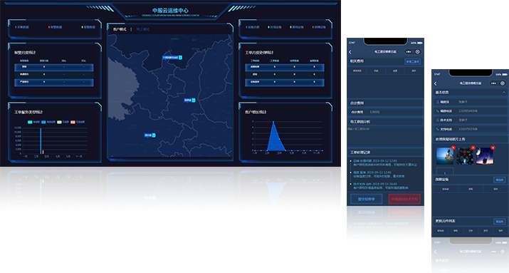
Task: Switch to the 电工模式 tab above the map
Action: pyautogui.click(x=143, y=29)
